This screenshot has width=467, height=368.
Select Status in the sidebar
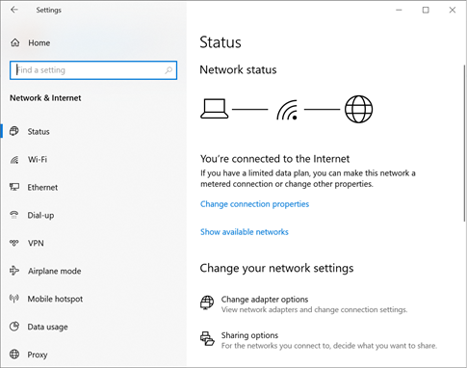[39, 132]
